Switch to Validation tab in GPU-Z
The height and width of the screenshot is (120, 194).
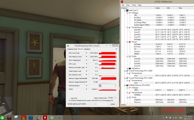[x=87, y=49]
